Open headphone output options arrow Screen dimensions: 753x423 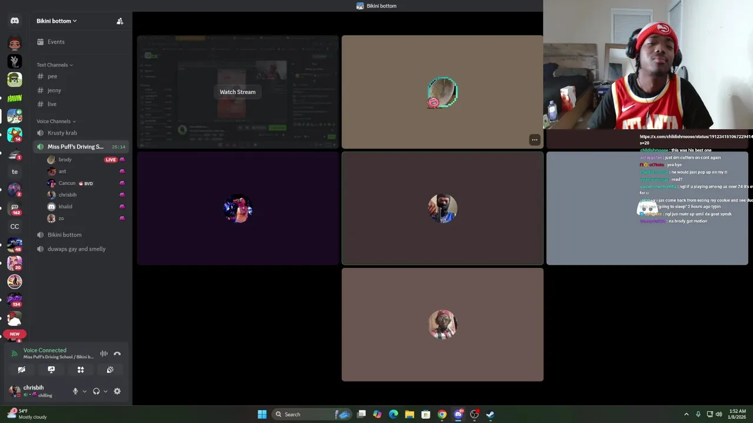(105, 391)
